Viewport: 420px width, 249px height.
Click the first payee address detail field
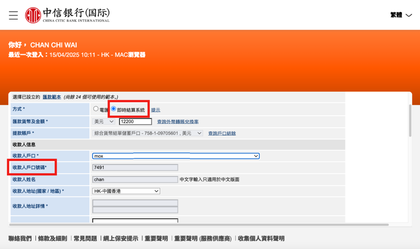click(135, 203)
